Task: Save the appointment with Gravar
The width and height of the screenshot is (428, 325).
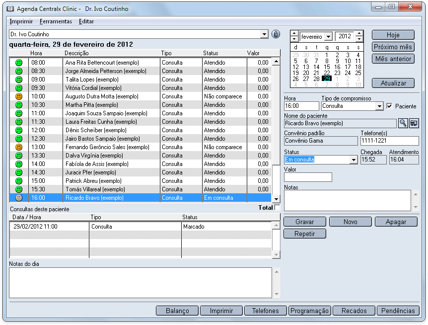Action: [305, 222]
